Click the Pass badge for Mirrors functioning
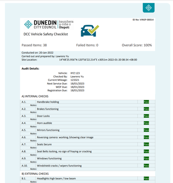This screenshot has height=183, width=173. (x=146, y=130)
